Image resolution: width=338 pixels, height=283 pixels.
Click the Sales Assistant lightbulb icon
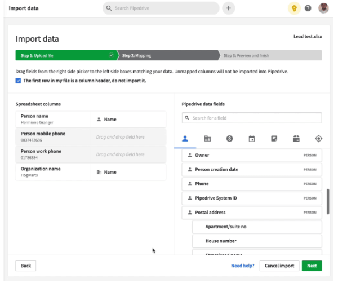click(294, 8)
